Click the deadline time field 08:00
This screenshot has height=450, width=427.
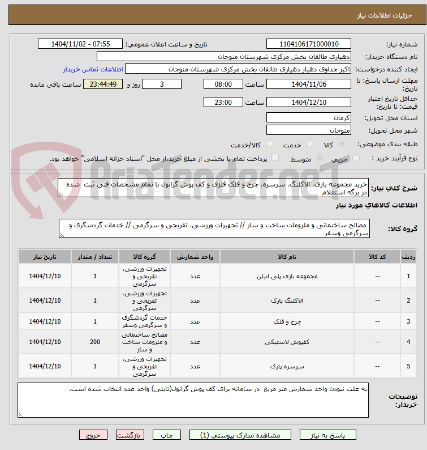(223, 84)
